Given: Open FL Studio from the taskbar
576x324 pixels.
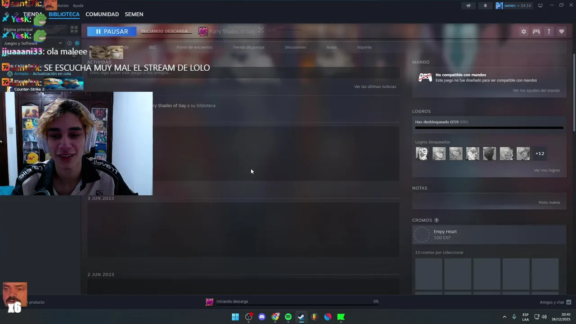Looking at the screenshot, I should coord(315,317).
